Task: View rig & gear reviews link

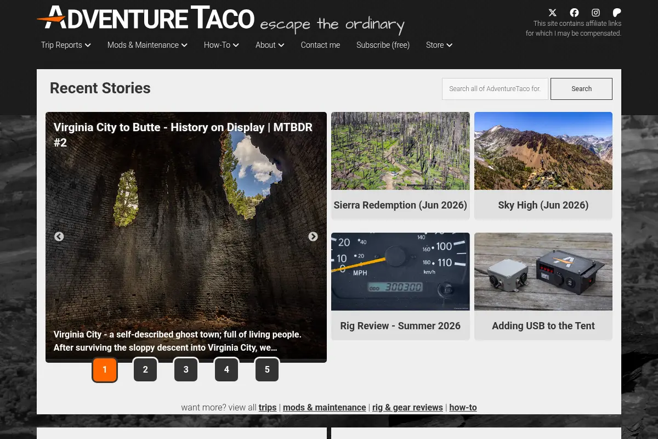Action: (x=407, y=408)
